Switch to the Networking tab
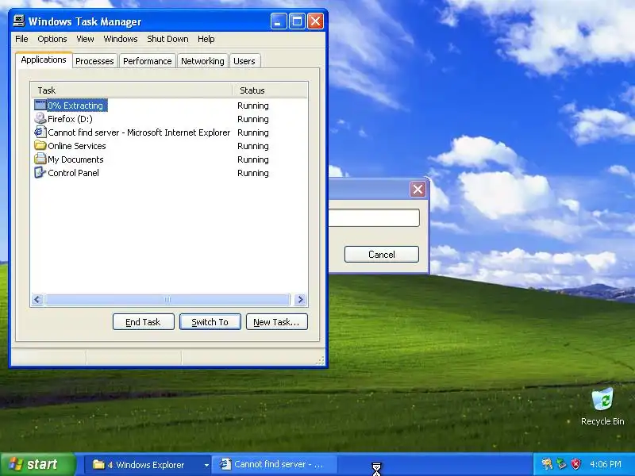 coord(202,61)
